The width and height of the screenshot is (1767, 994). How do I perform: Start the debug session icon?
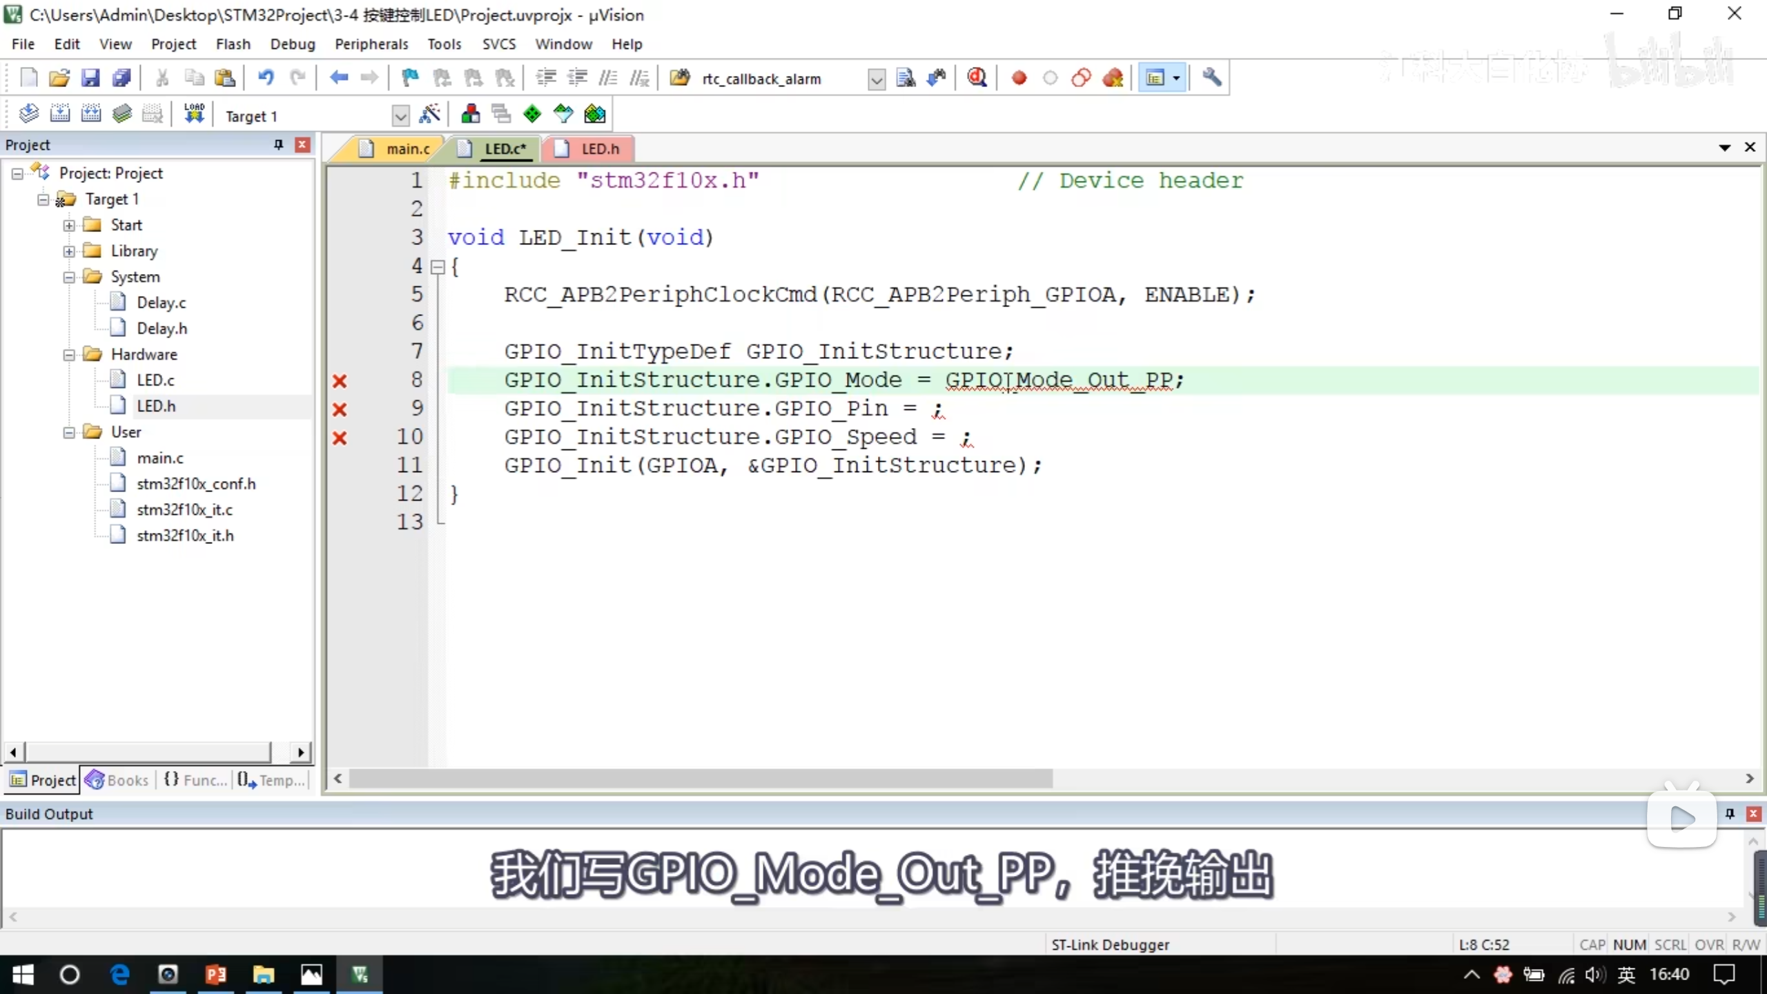coord(977,78)
